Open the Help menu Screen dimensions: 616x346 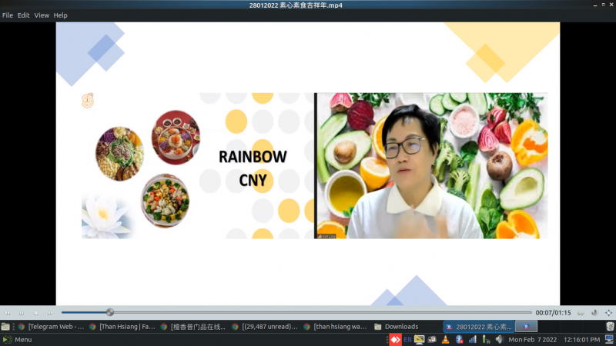tap(61, 15)
